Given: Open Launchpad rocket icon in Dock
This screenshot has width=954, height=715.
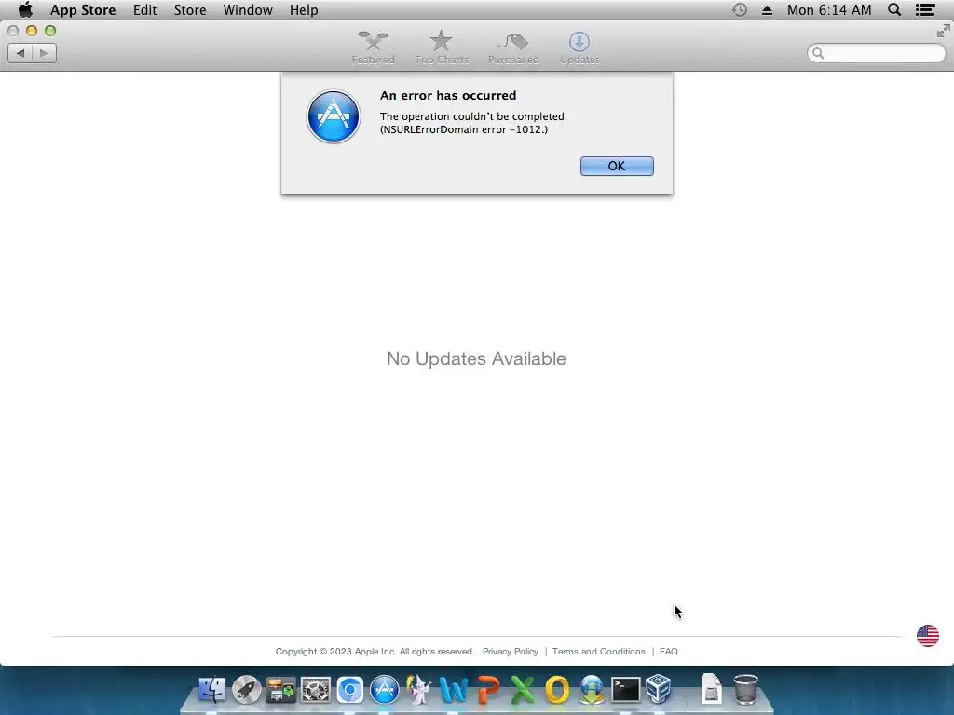Looking at the screenshot, I should pyautogui.click(x=246, y=690).
